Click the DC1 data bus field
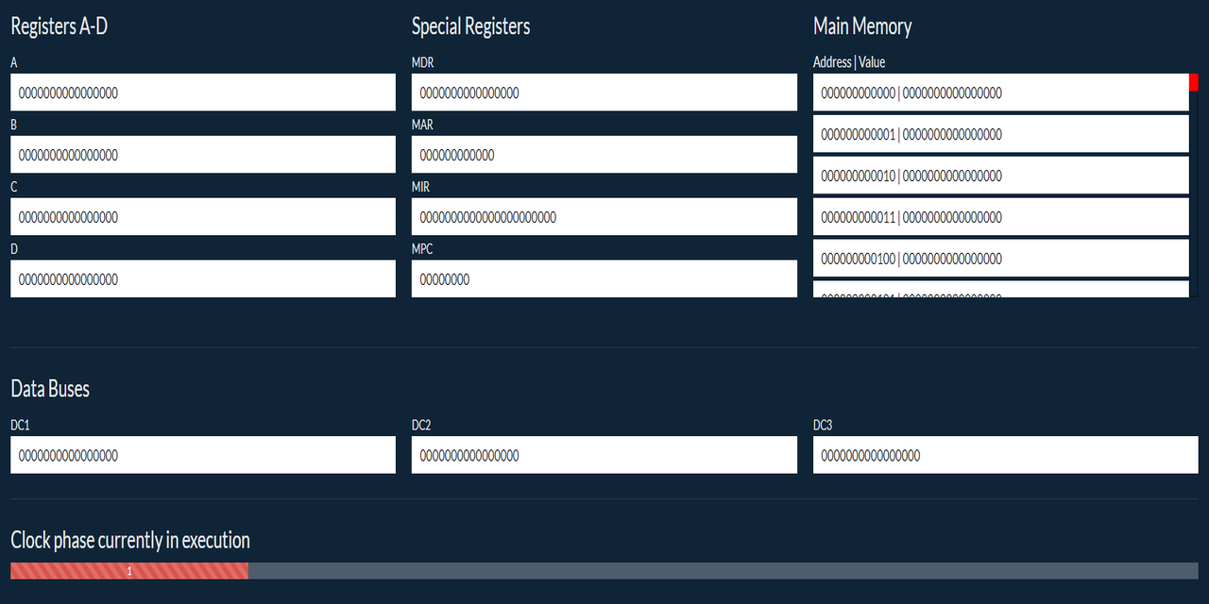The height and width of the screenshot is (604, 1209). point(202,455)
